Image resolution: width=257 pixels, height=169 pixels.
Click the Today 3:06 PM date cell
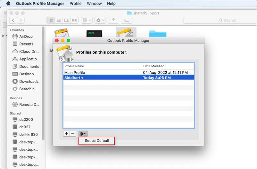(157, 78)
